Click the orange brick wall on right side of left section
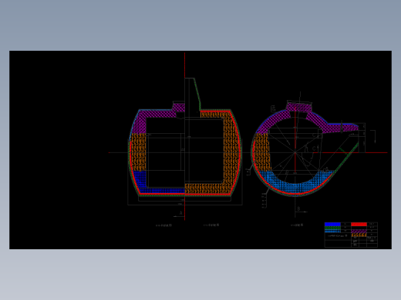Image resolution: width=401 pixels, height=300 pixels. click(x=231, y=152)
